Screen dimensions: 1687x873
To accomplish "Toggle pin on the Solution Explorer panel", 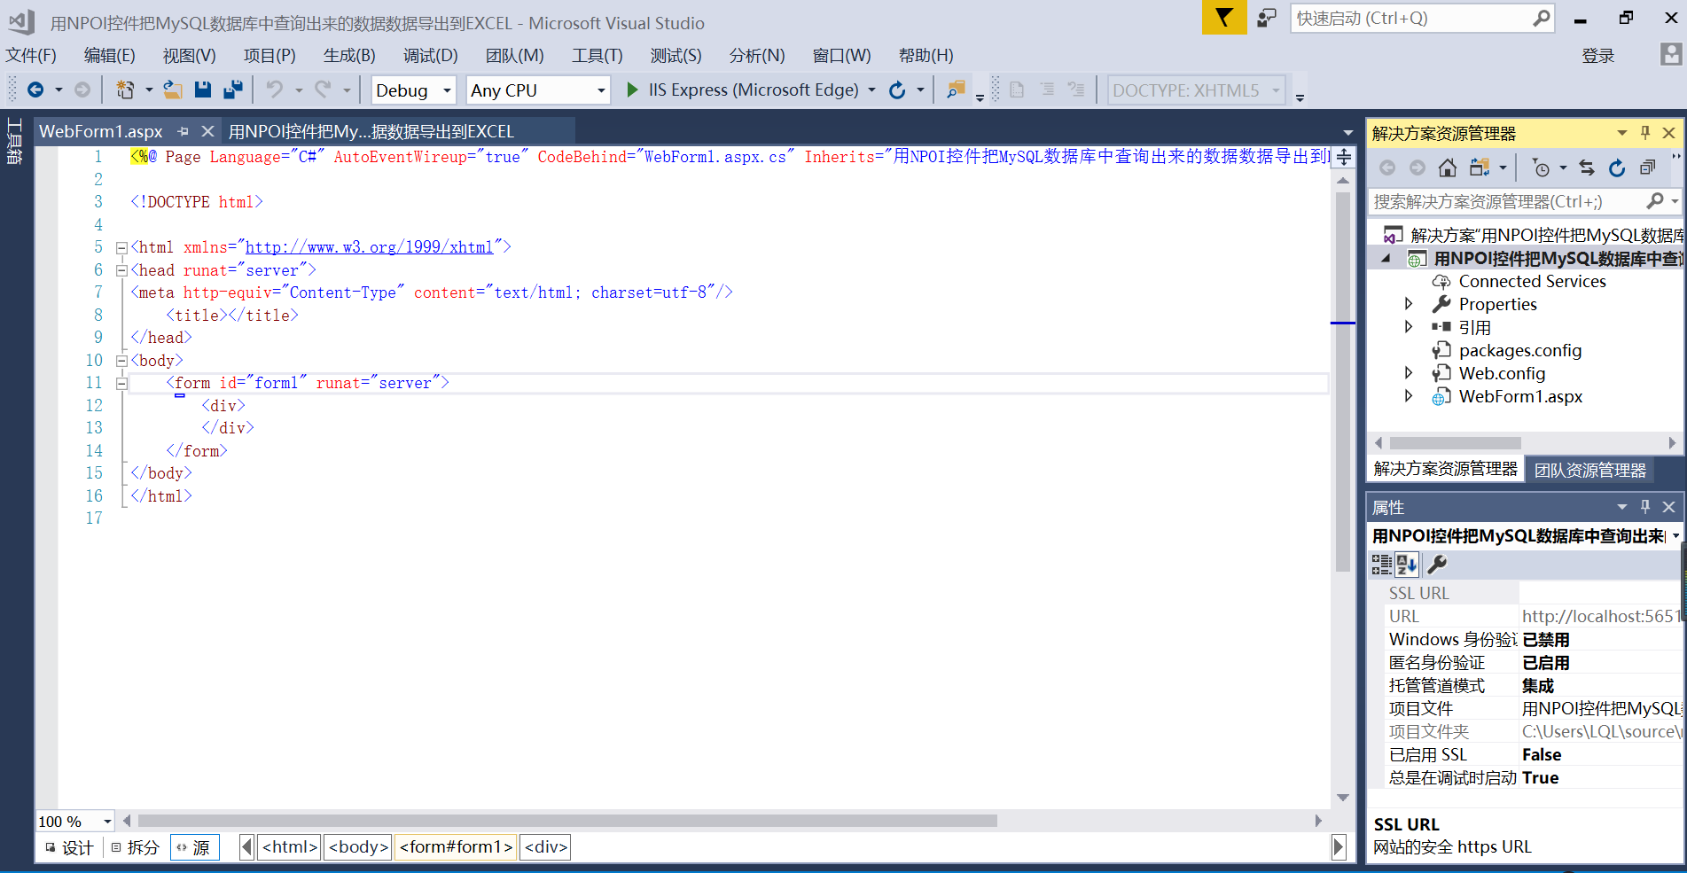I will 1645,132.
